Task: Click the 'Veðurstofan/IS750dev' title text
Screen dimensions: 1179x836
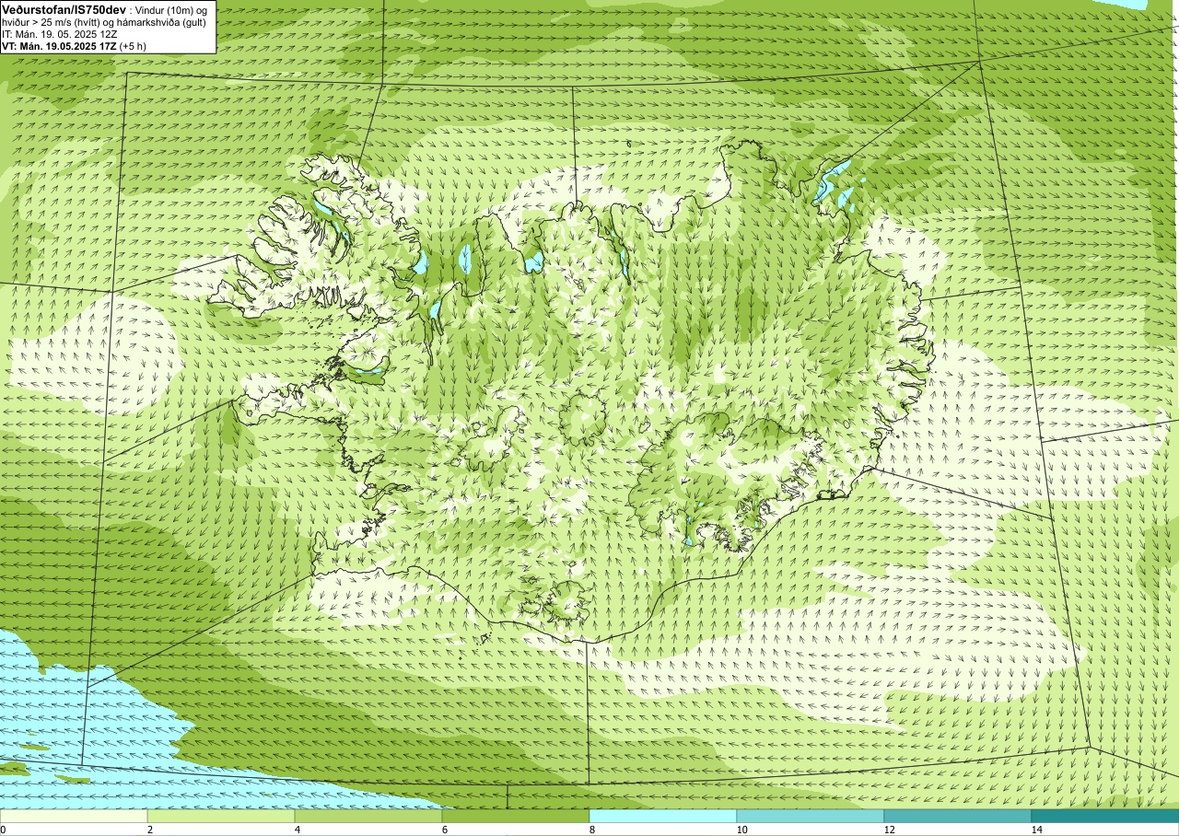Action: (x=64, y=8)
